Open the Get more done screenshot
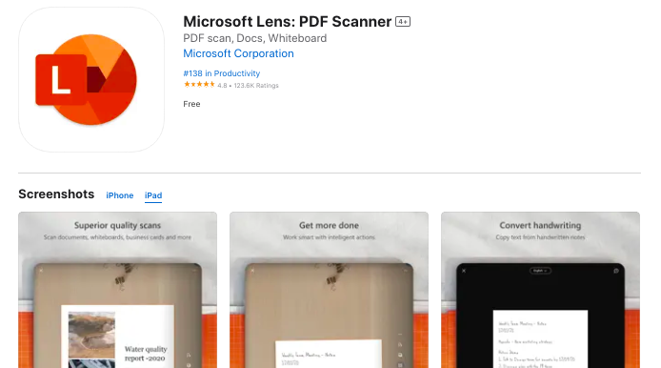Viewport: 661px width, 368px height. tap(329, 290)
